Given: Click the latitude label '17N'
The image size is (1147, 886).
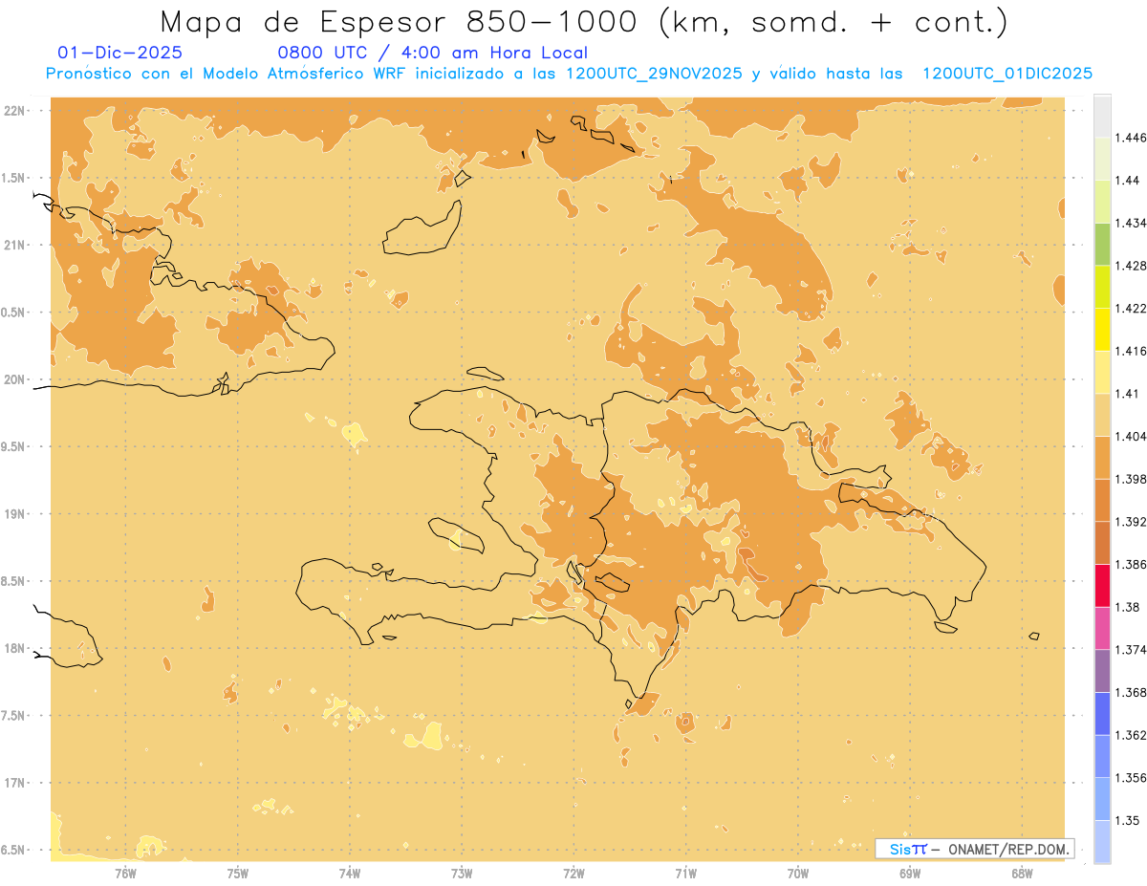Looking at the screenshot, I should [x=15, y=783].
